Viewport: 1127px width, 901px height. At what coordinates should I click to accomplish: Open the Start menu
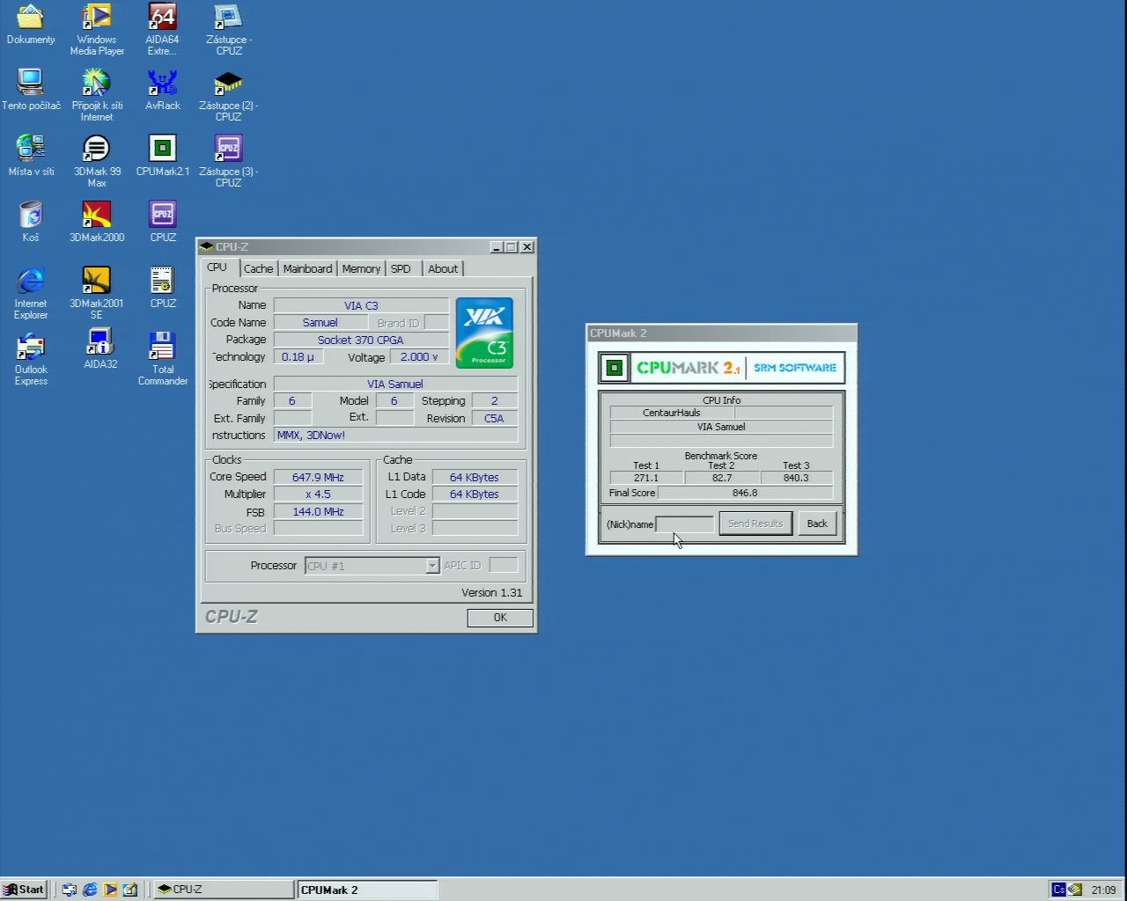pos(24,890)
